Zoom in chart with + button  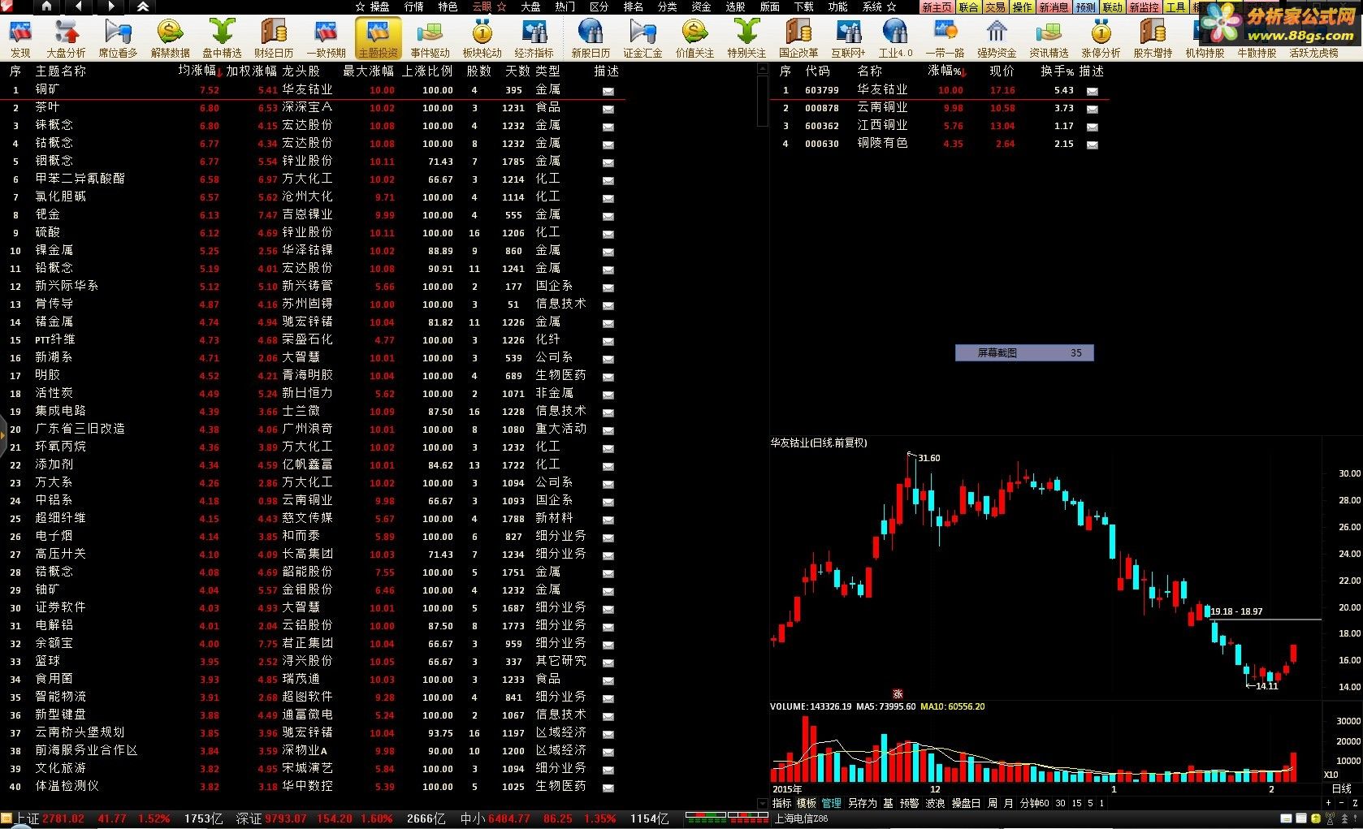tap(1328, 803)
